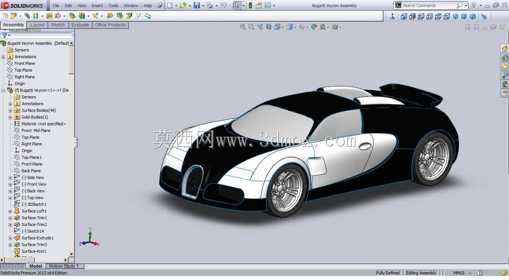Select Front Plane under the assembly root
The image size is (509, 280).
point(25,63)
